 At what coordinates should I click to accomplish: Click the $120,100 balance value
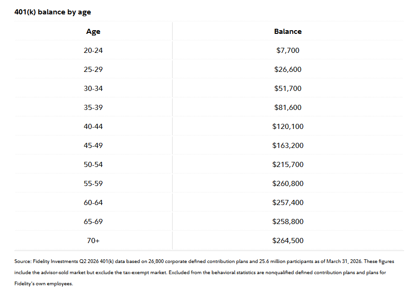point(288,127)
